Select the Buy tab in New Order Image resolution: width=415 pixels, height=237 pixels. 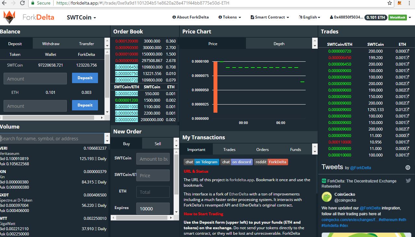(127, 143)
